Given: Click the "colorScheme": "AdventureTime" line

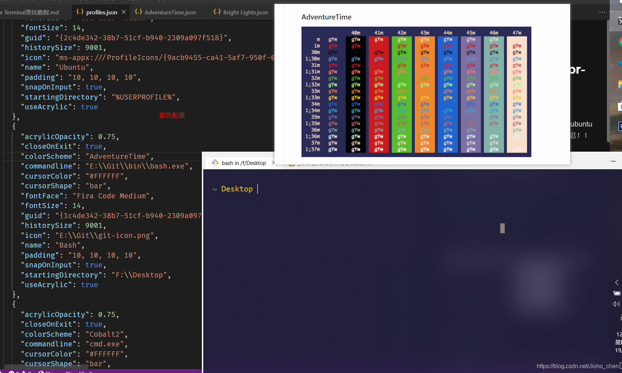Looking at the screenshot, I should tap(87, 157).
